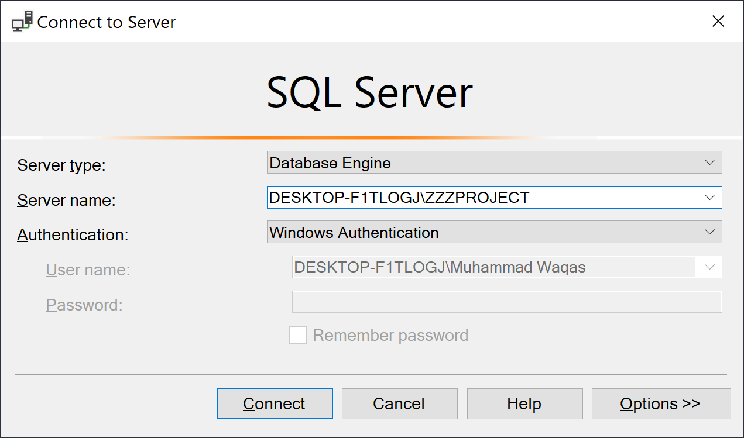
Task: Click the "Password:" label
Action: (84, 305)
